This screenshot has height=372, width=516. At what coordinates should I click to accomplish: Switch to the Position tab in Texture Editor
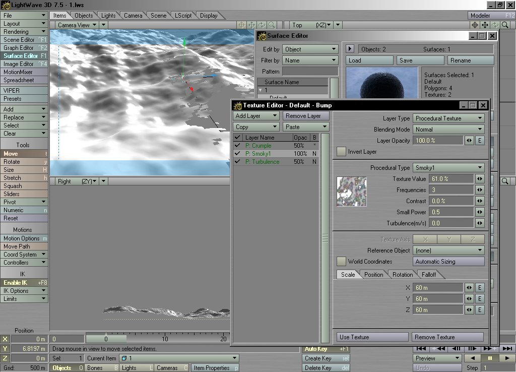pyautogui.click(x=373, y=275)
